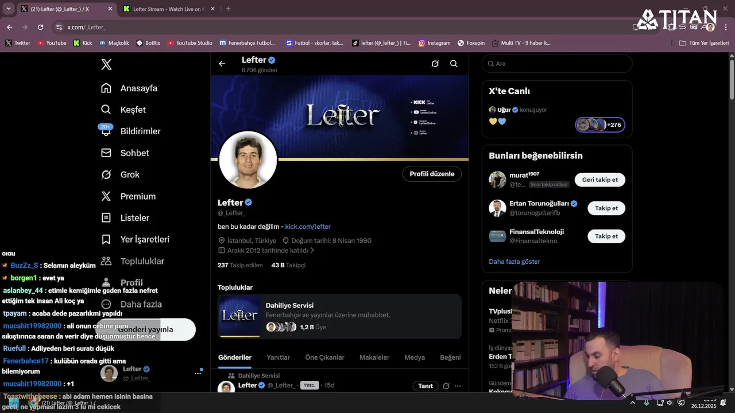Click the Grok icon in profile header
This screenshot has width=735, height=413.
(435, 64)
